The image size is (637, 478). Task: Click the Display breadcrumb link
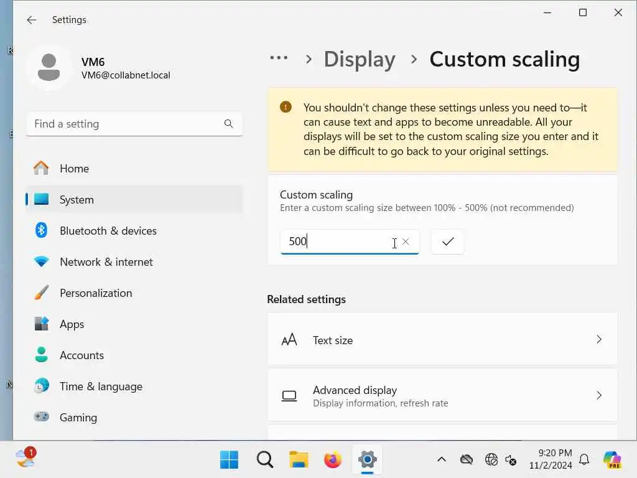pos(360,59)
